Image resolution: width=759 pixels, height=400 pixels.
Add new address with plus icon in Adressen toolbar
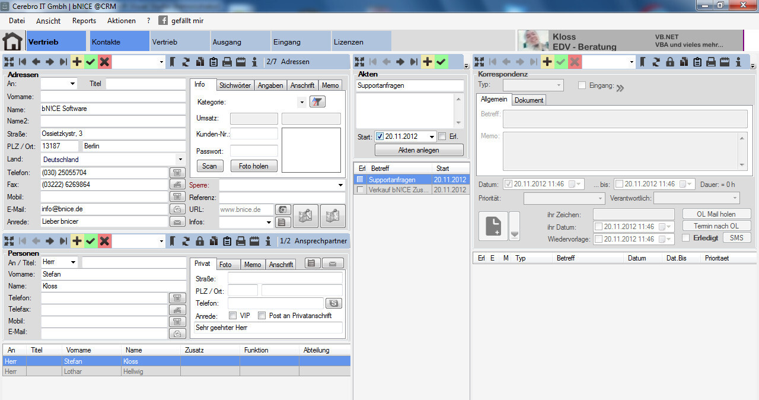coord(77,62)
